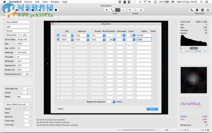212x133 pixels.
Task: Open the Metering Multi-spot dropdown
Action: pos(24,52)
